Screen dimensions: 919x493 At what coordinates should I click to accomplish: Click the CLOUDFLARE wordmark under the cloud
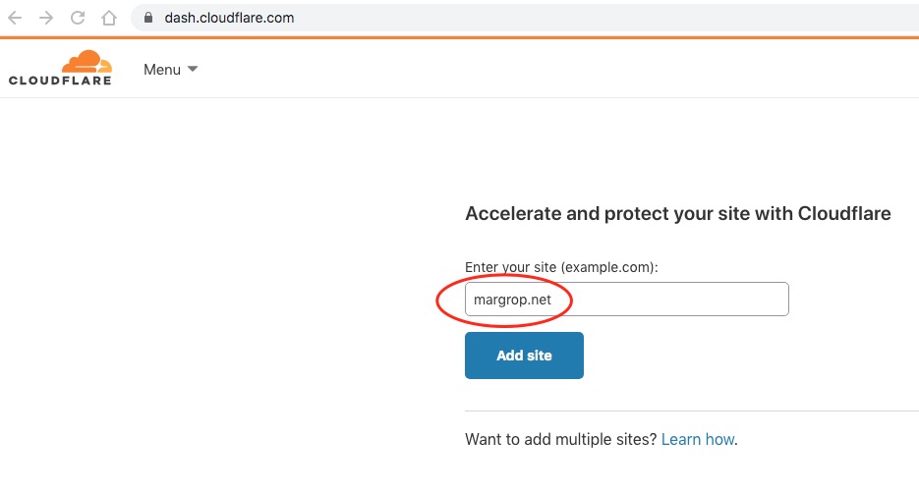(60, 81)
